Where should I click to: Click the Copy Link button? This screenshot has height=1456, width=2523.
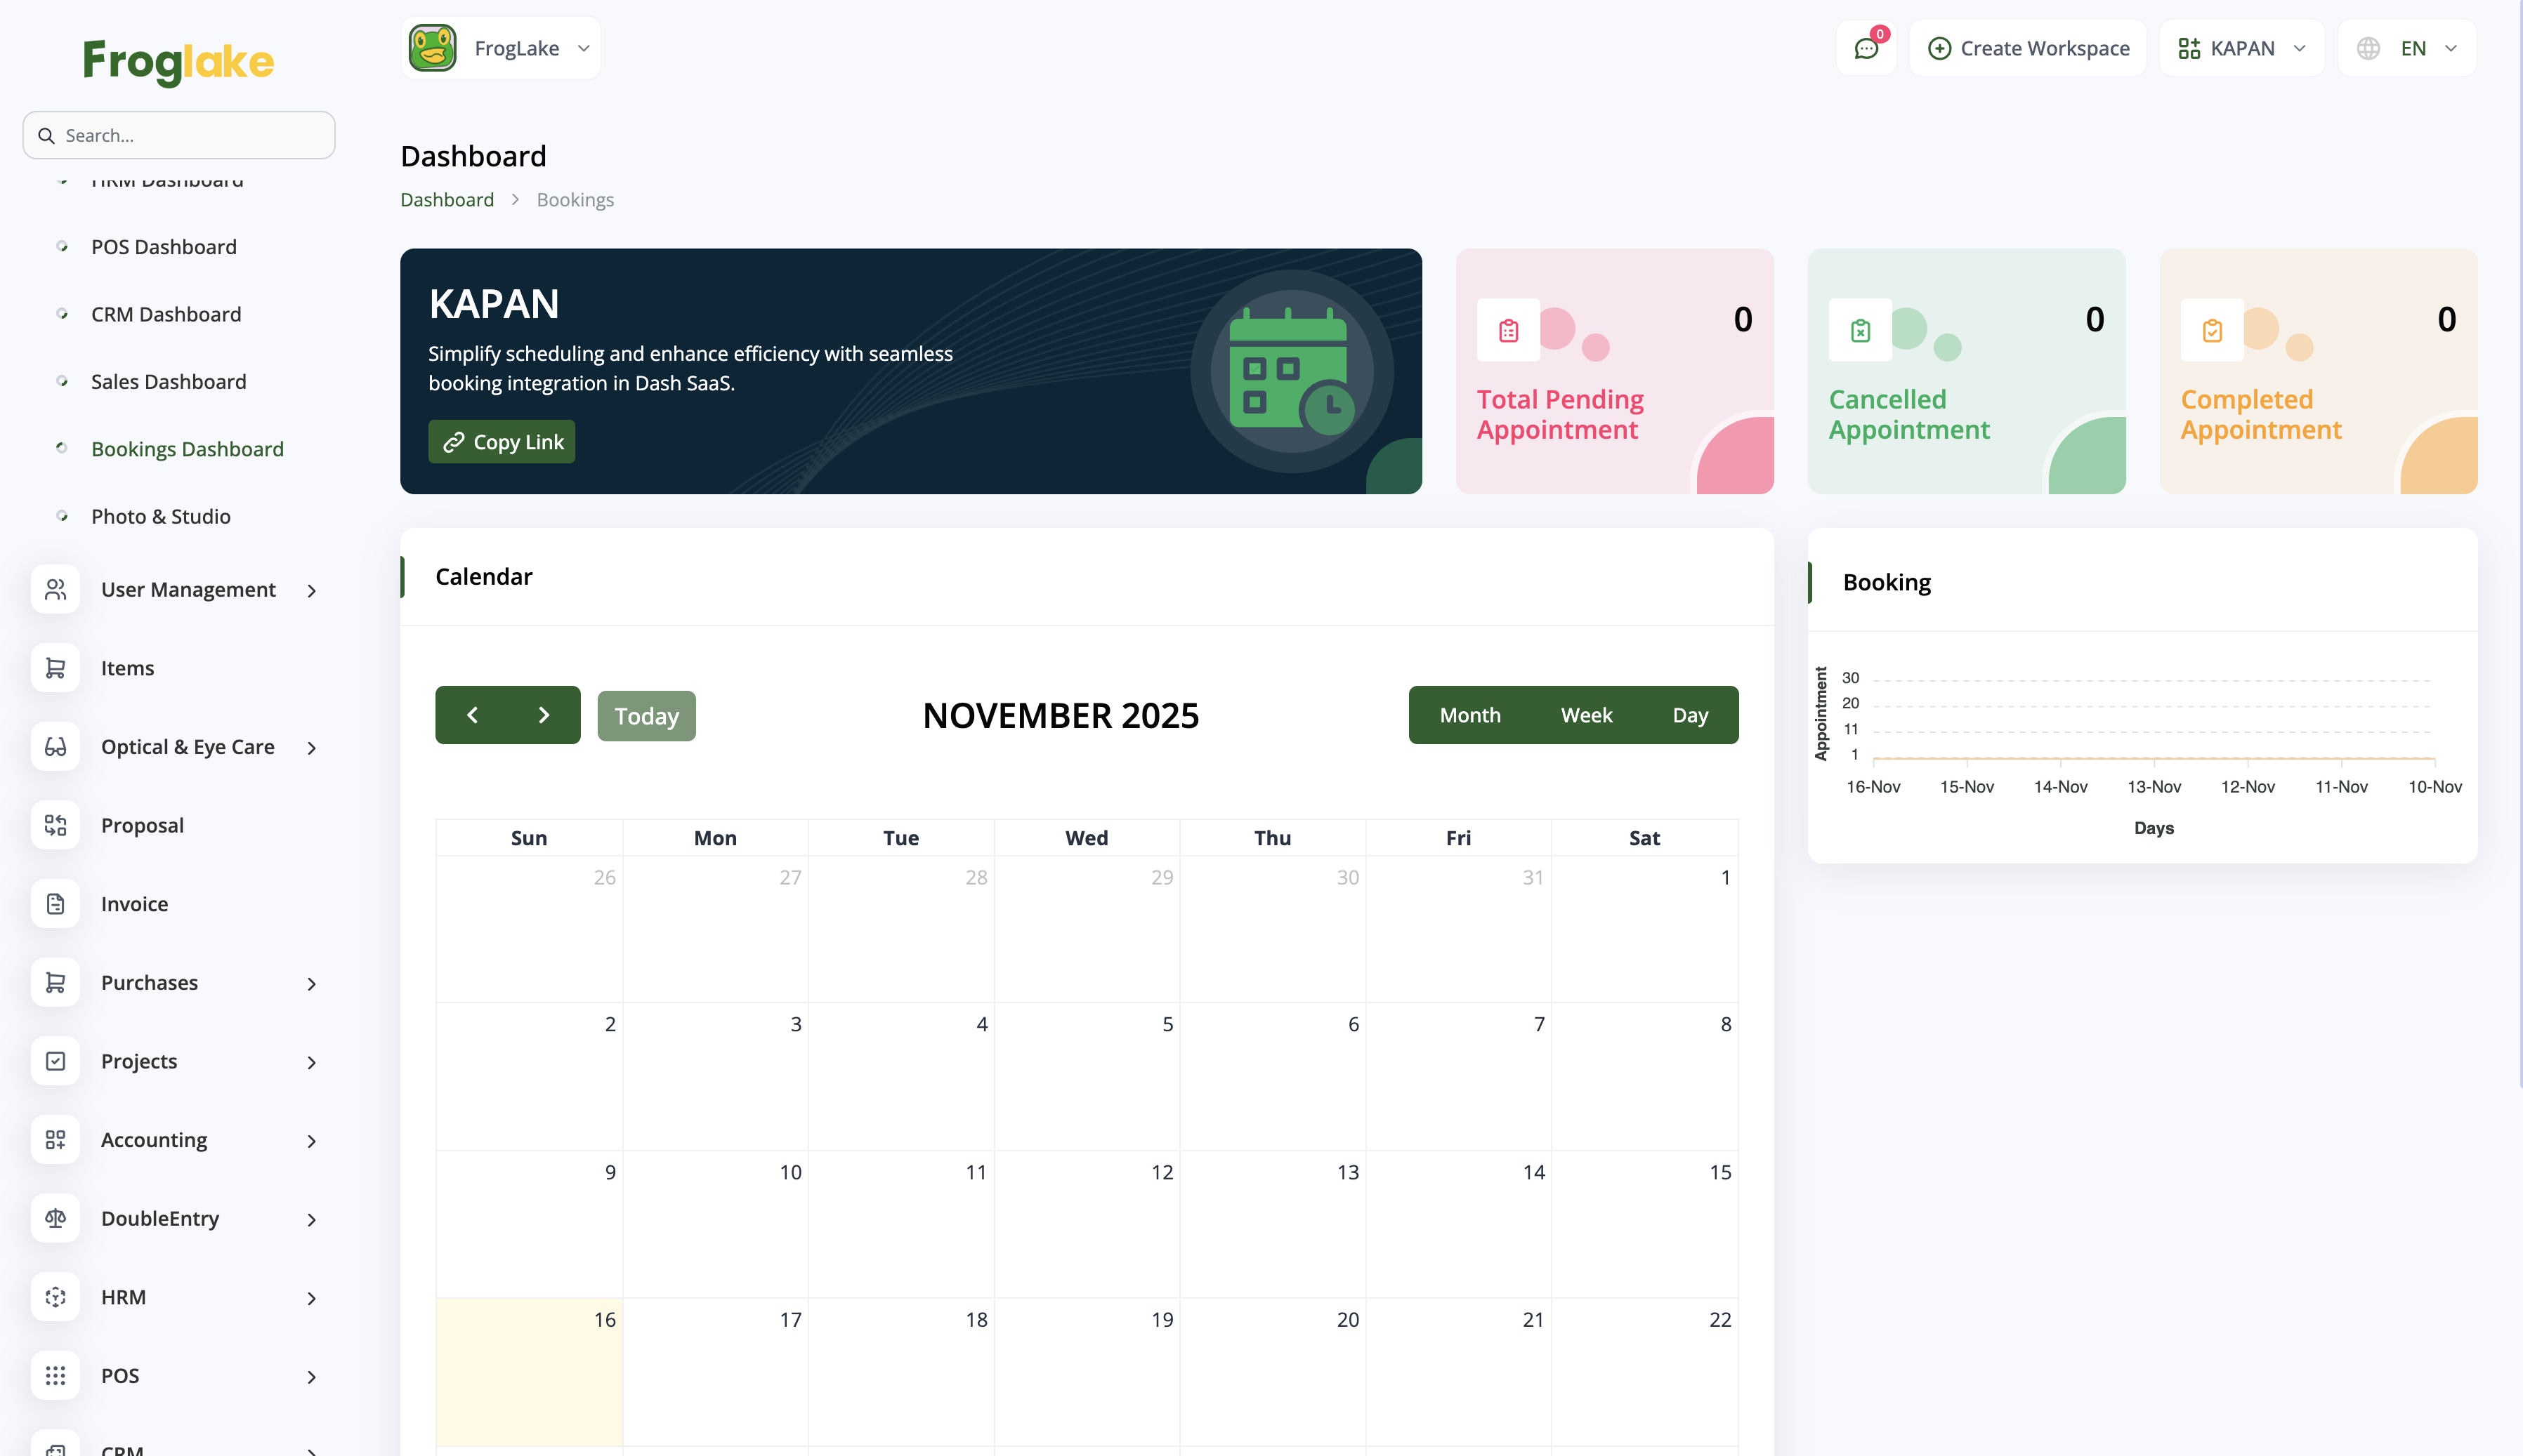click(502, 442)
